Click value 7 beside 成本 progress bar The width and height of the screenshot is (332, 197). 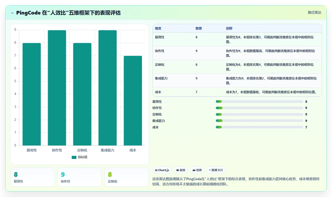pos(306,127)
